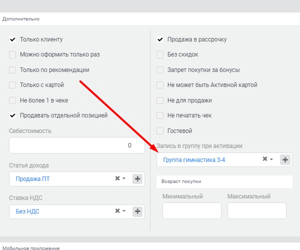Image resolution: width=300 pixels, height=250 pixels.
Task: Open the Ставка НДС dropdown arrow
Action: pos(124,211)
